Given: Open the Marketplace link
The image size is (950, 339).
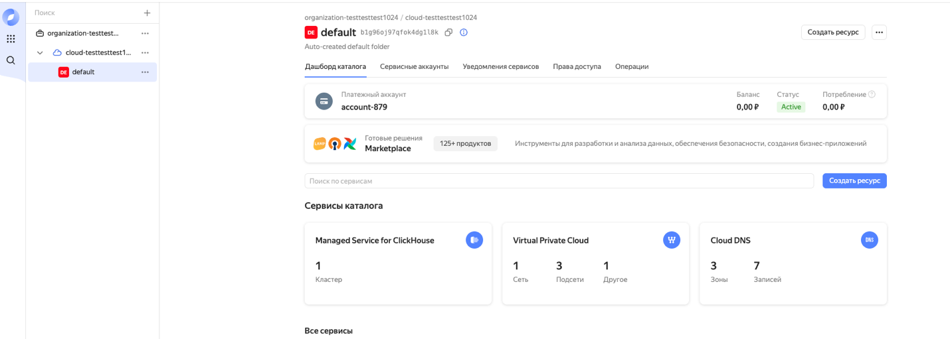Looking at the screenshot, I should (388, 149).
